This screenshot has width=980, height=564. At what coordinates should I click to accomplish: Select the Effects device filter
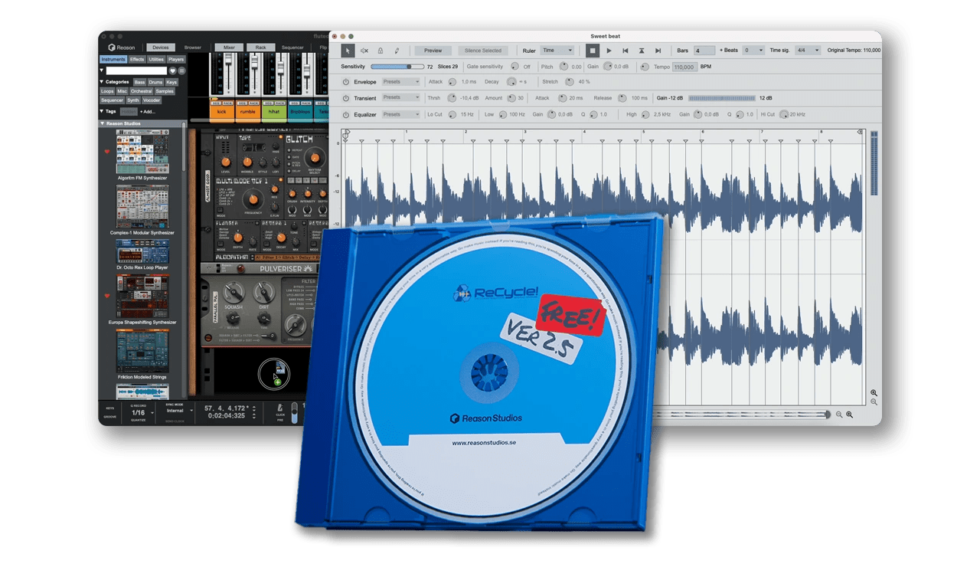[137, 59]
